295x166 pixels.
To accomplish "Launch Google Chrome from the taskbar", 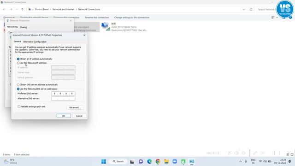I will [x=158, y=161].
